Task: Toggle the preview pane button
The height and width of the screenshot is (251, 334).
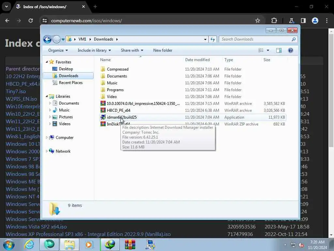Action: pyautogui.click(x=279, y=50)
